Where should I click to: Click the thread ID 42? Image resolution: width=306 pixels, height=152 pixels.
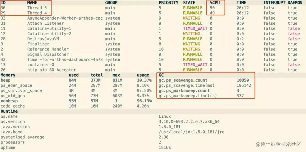pos(3,60)
